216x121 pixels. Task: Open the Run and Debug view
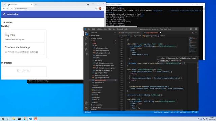tap(86, 49)
